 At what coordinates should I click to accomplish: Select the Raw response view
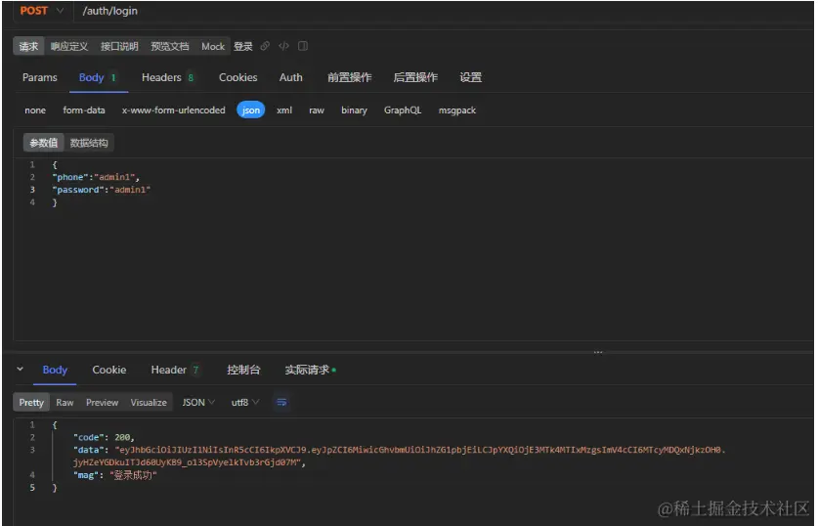(65, 403)
